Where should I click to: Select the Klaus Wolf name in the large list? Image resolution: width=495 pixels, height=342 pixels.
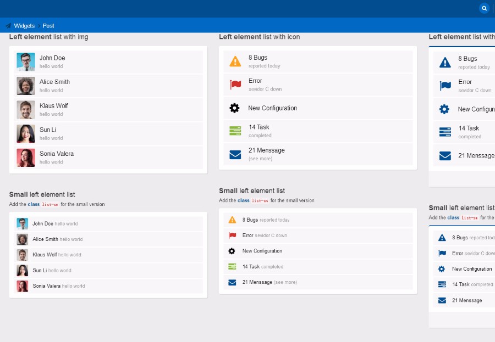pos(53,105)
